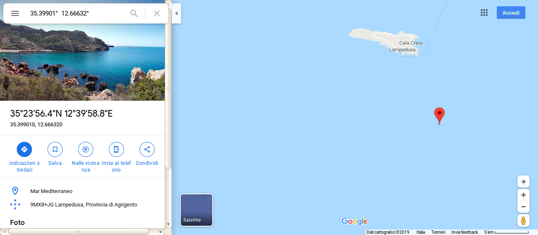Show my location with the target button

click(523, 182)
